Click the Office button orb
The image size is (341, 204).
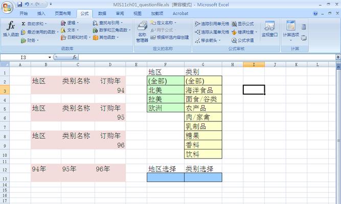click(7, 7)
